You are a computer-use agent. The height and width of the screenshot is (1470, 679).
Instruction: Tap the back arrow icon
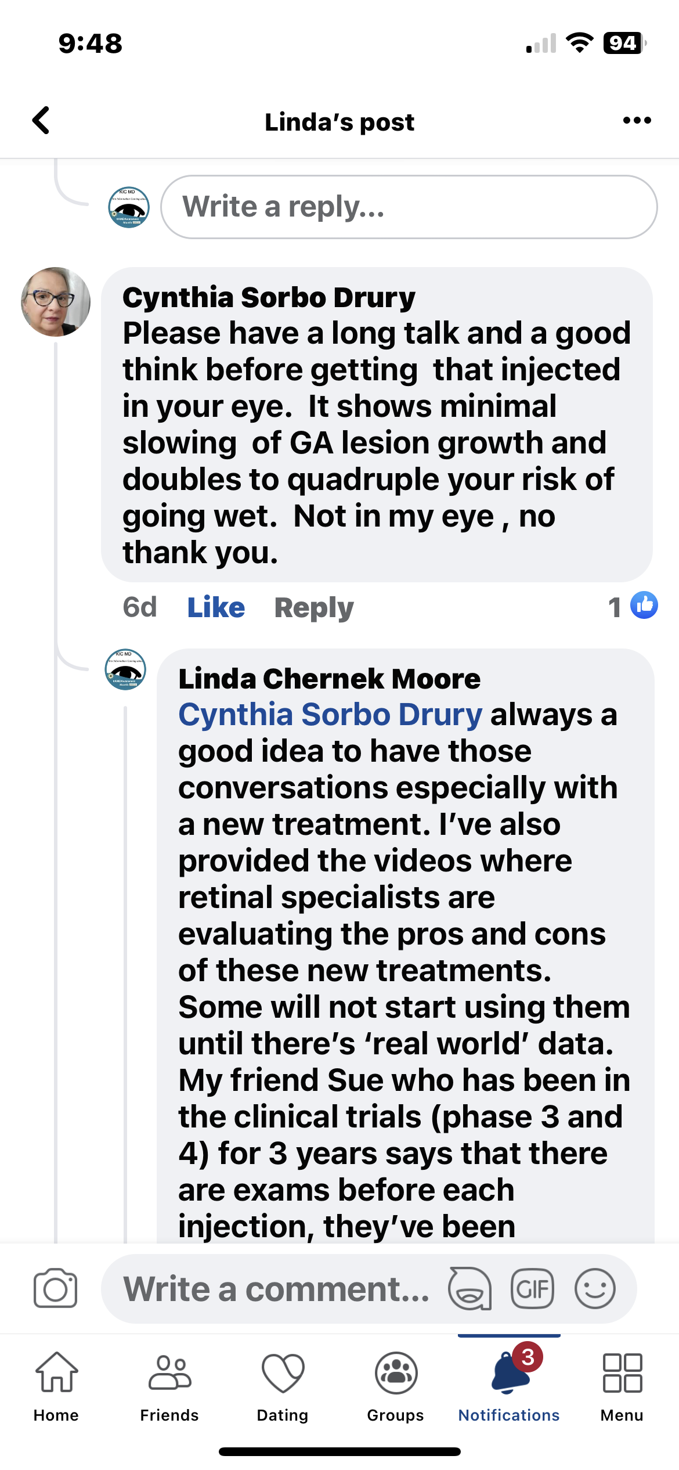[x=42, y=121]
